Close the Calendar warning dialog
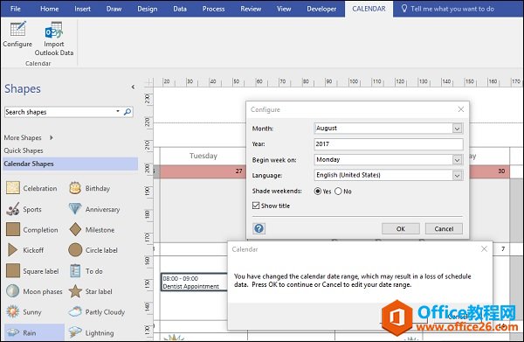The image size is (524, 342). tap(484, 249)
